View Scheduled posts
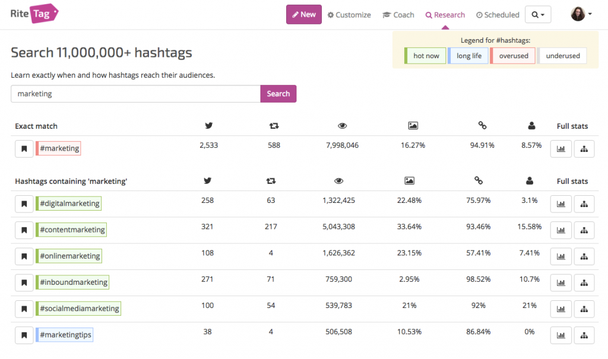 [498, 15]
